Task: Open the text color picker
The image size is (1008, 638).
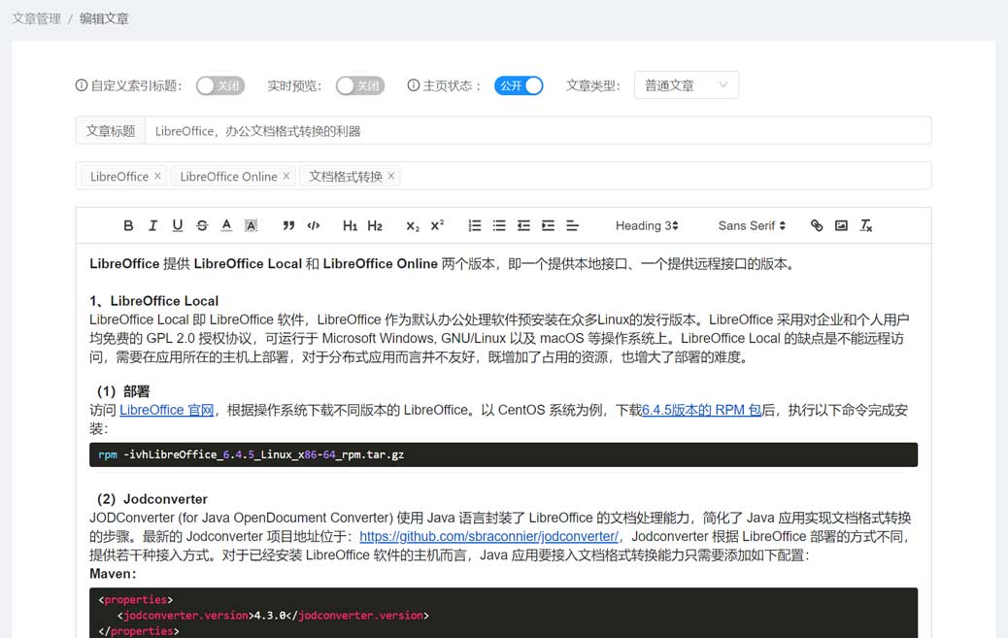Action: pos(226,225)
